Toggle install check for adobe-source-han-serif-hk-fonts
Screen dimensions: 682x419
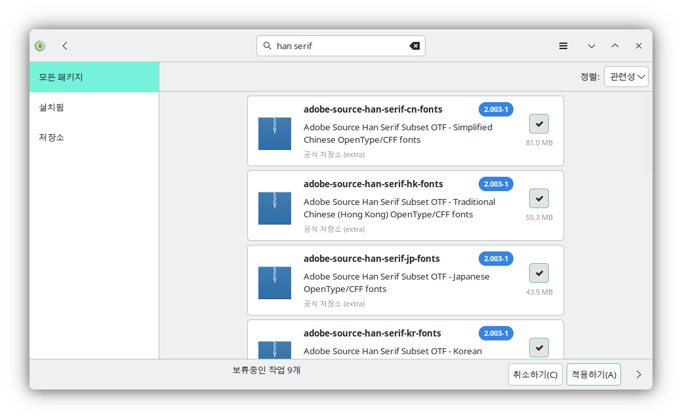[x=539, y=198]
